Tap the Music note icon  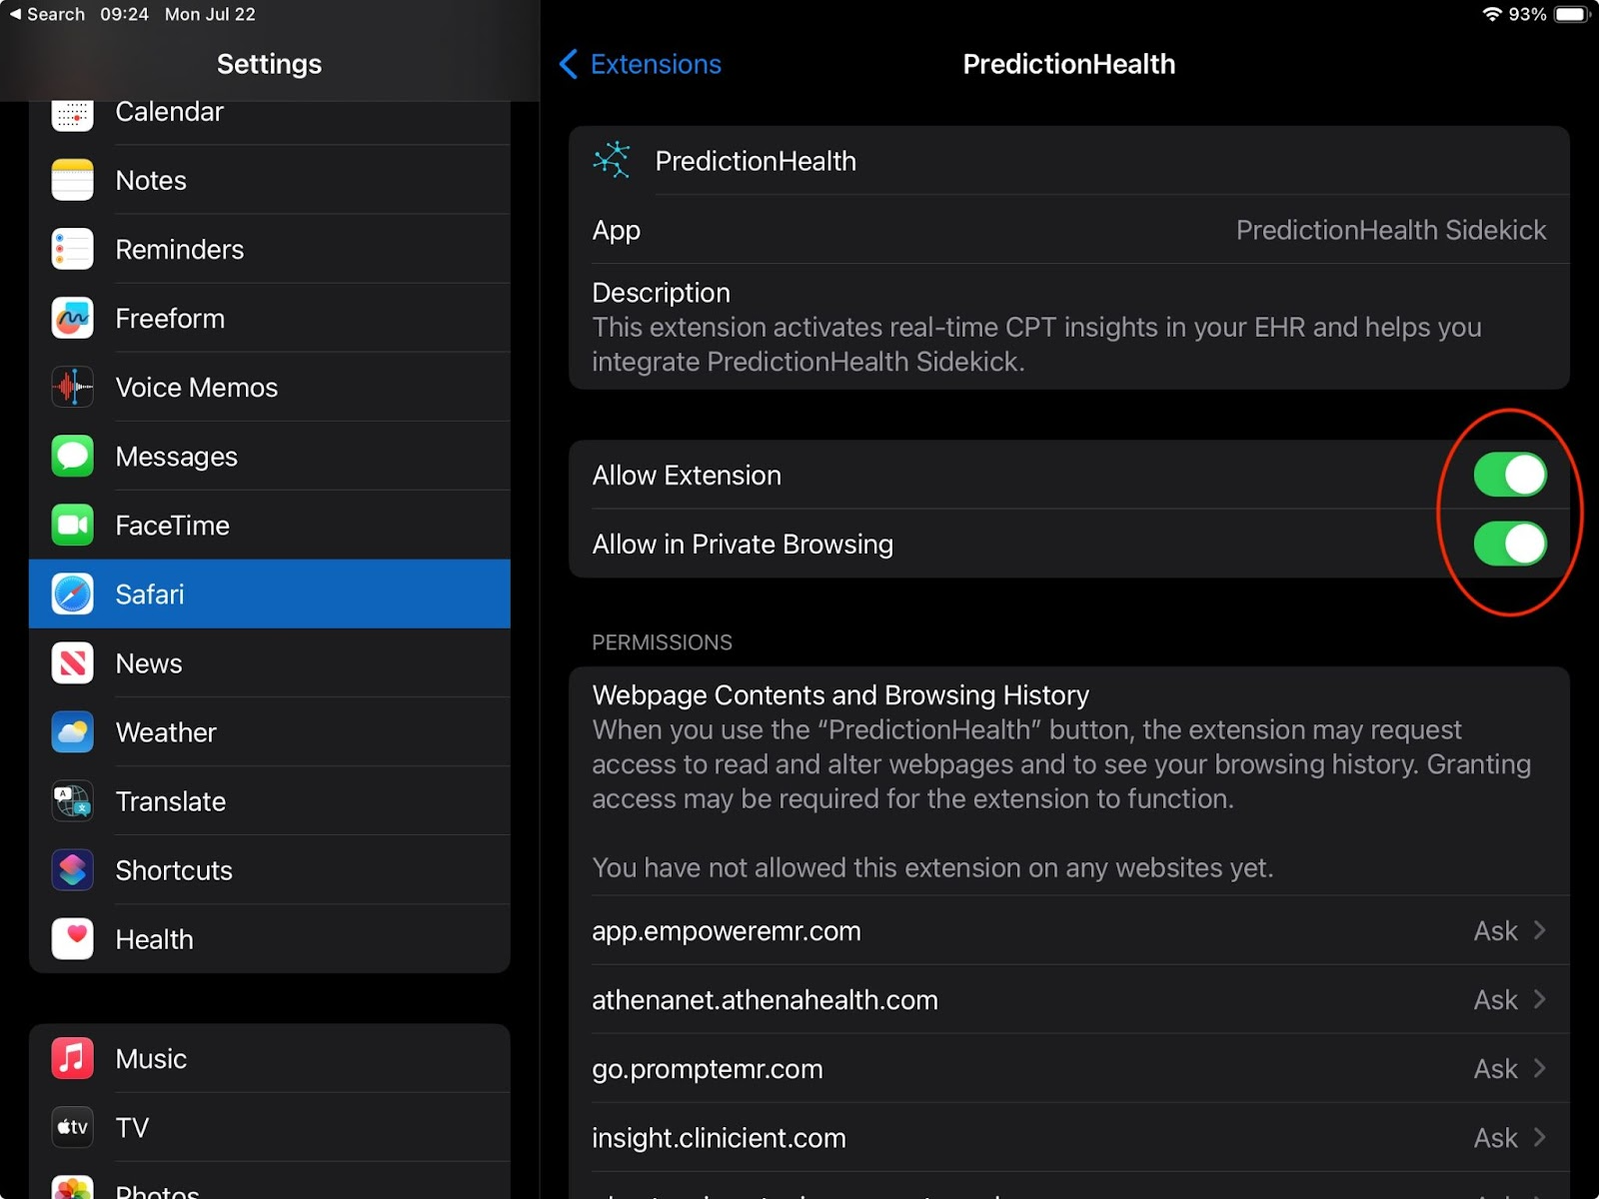(x=72, y=1057)
